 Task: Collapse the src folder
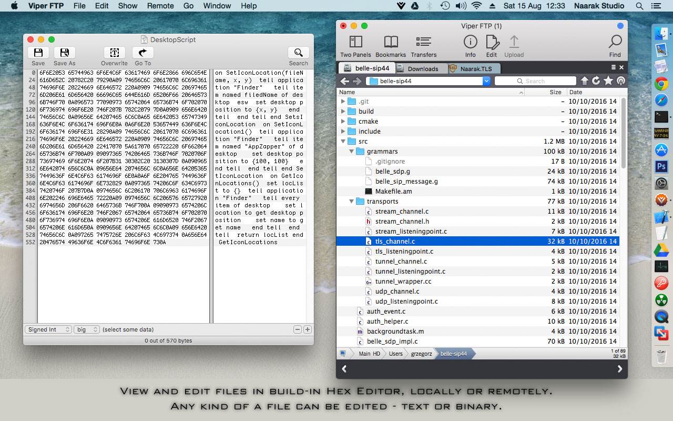(343, 141)
